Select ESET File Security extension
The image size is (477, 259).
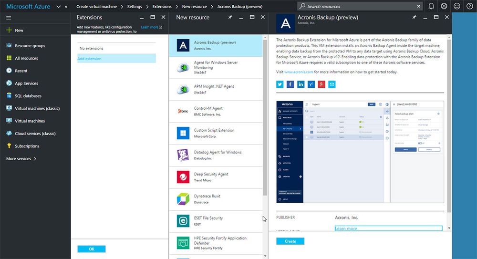[216, 221]
